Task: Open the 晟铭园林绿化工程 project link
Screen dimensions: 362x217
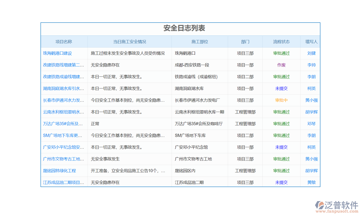Action: 60,171
